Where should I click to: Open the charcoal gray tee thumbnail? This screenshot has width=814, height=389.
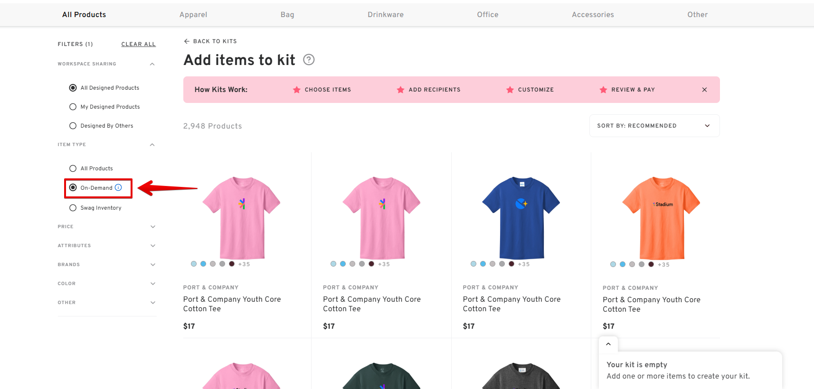coord(521,376)
